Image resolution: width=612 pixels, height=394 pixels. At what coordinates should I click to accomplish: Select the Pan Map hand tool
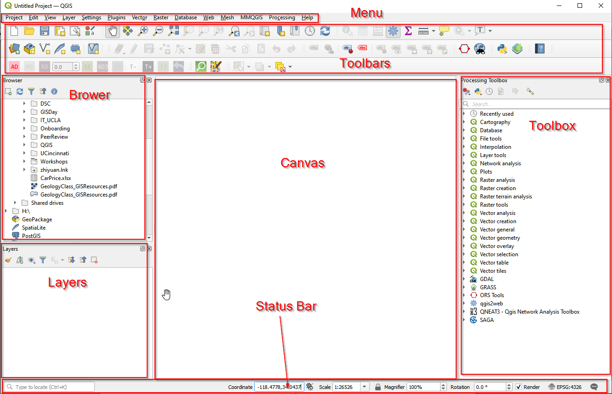coord(113,31)
